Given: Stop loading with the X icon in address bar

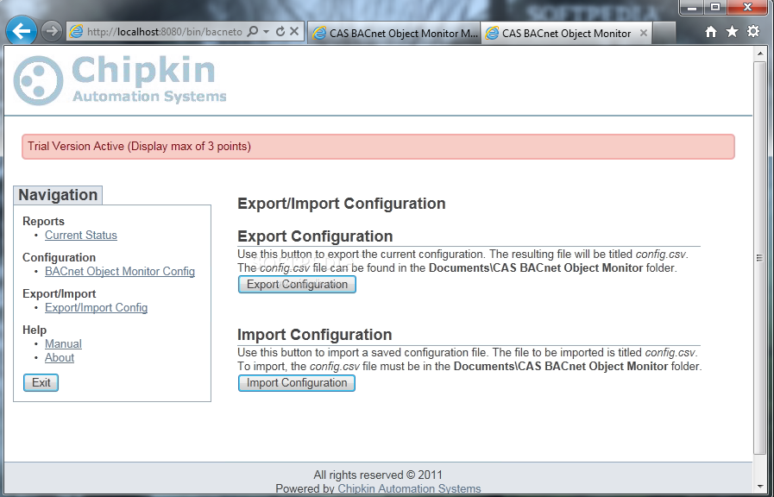Looking at the screenshot, I should [x=294, y=32].
